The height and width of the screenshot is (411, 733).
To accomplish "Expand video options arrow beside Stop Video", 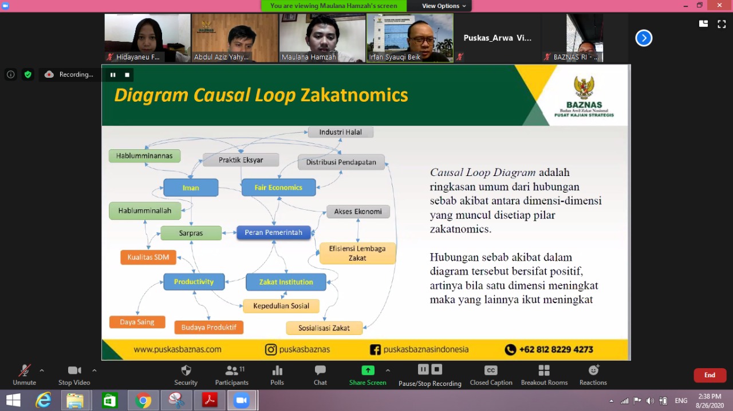I will 94,370.
